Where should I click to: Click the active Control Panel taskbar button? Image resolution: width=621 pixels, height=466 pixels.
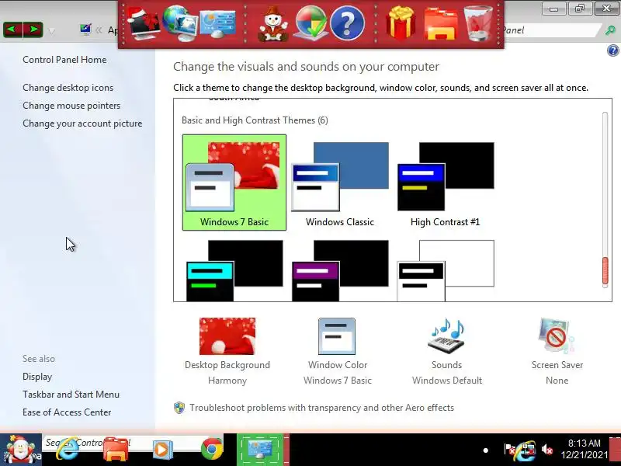tap(260, 450)
